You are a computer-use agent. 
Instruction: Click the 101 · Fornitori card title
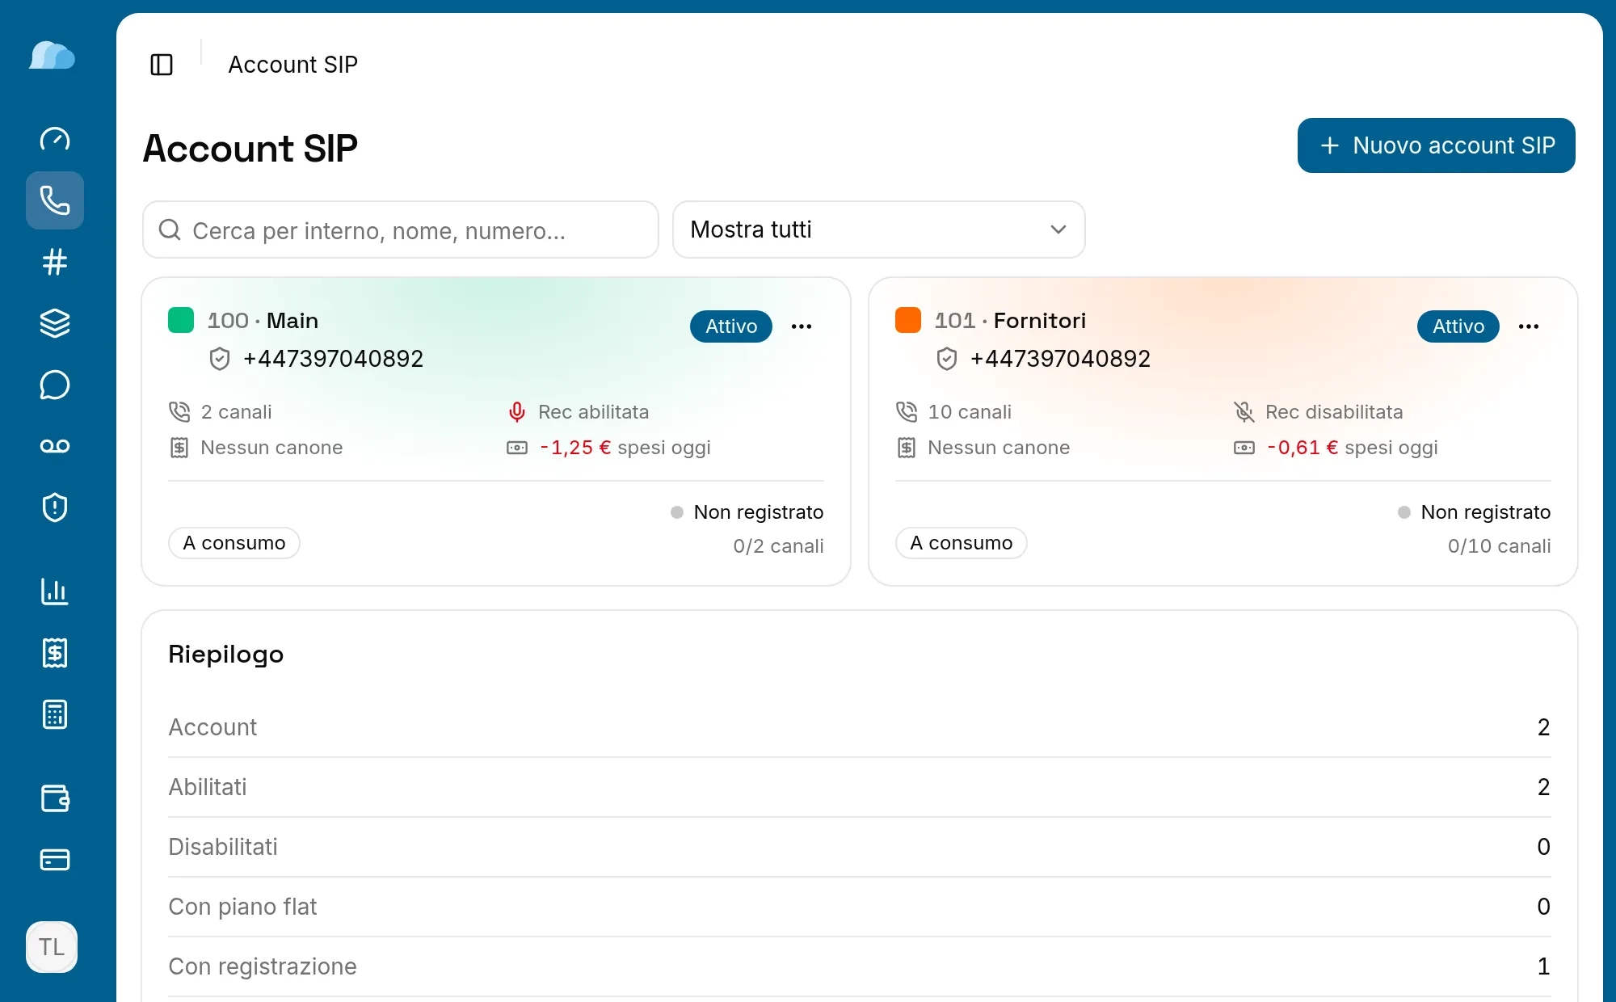click(1010, 321)
